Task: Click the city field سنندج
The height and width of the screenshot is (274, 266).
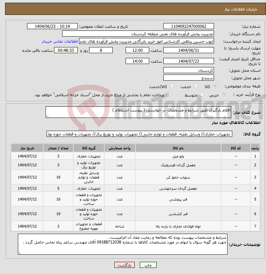Action: pos(189,78)
